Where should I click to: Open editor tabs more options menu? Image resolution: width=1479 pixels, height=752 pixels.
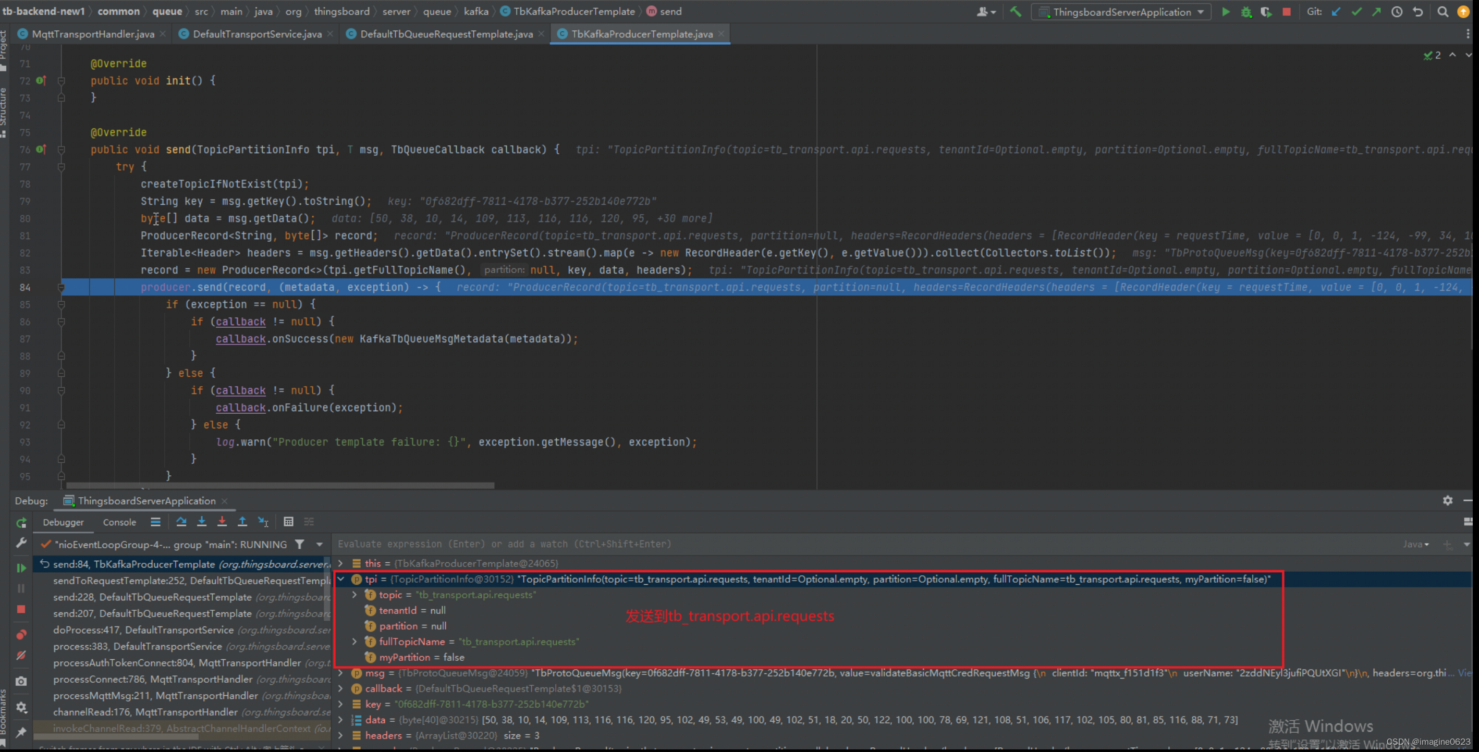tap(1468, 34)
